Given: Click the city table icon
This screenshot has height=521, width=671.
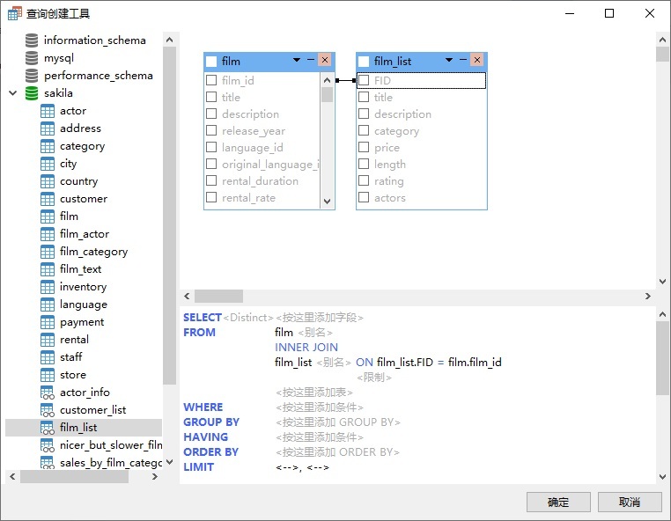Looking at the screenshot, I should [x=48, y=164].
